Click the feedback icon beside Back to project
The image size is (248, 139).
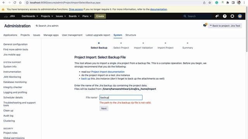[x=205, y=25]
